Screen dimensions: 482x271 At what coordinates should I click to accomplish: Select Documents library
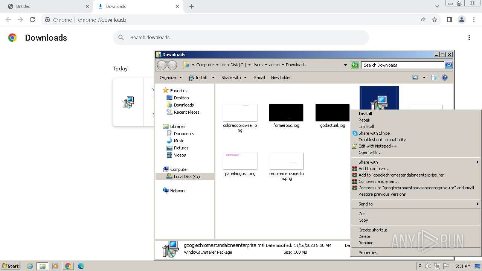pos(184,134)
